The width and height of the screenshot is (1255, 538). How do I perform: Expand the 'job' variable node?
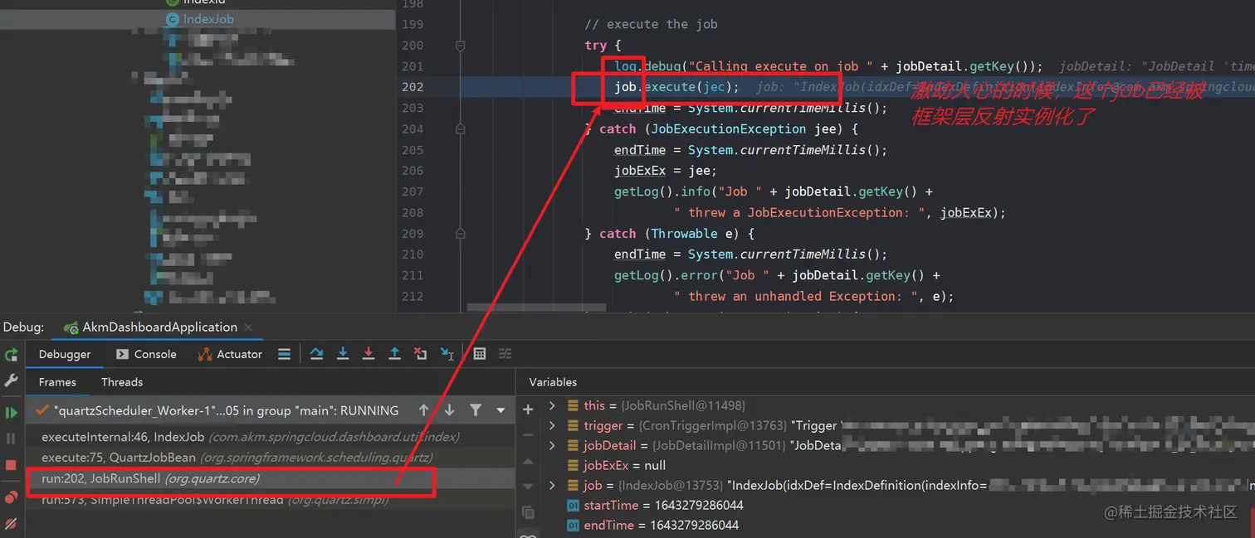coord(552,485)
